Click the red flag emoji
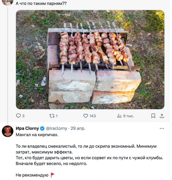The width and height of the screenshot is (172, 180). pos(52,175)
